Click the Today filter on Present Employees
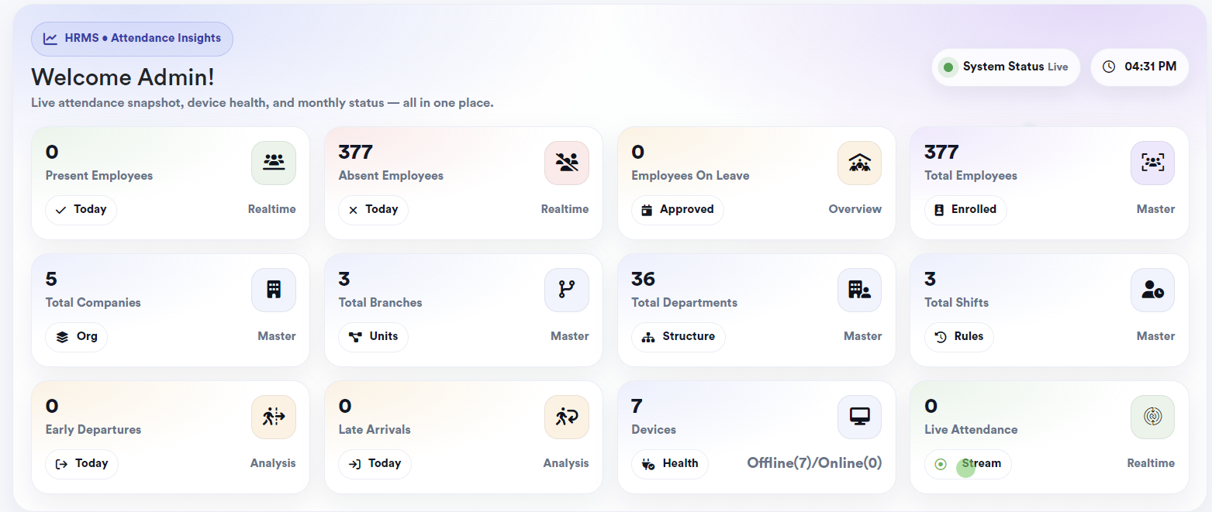1212x512 pixels. [x=81, y=209]
